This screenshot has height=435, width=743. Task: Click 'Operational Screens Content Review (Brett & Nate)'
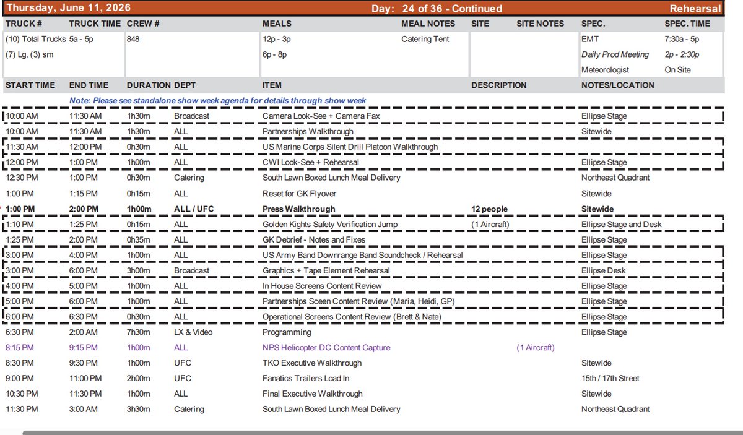(x=352, y=317)
